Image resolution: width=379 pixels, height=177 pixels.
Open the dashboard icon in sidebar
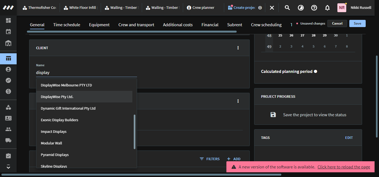(x=8, y=20)
